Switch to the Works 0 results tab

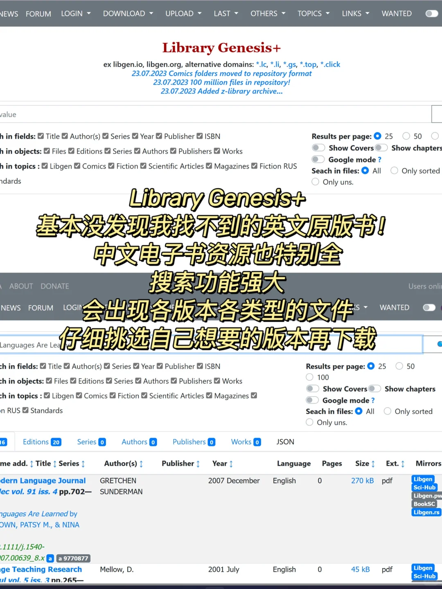[x=246, y=442]
